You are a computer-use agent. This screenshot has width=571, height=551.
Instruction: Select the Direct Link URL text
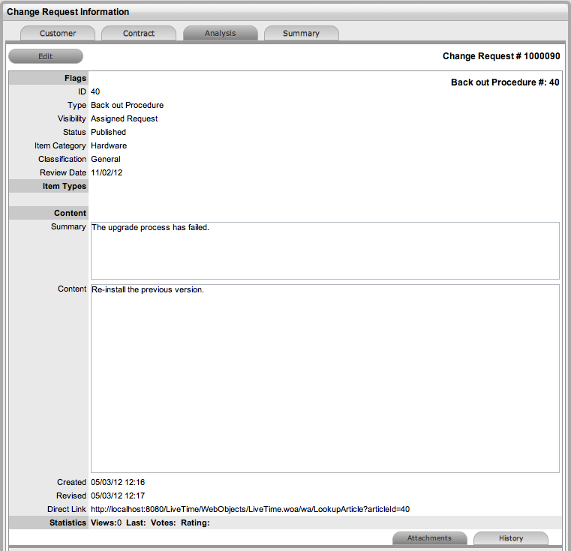tap(250, 509)
